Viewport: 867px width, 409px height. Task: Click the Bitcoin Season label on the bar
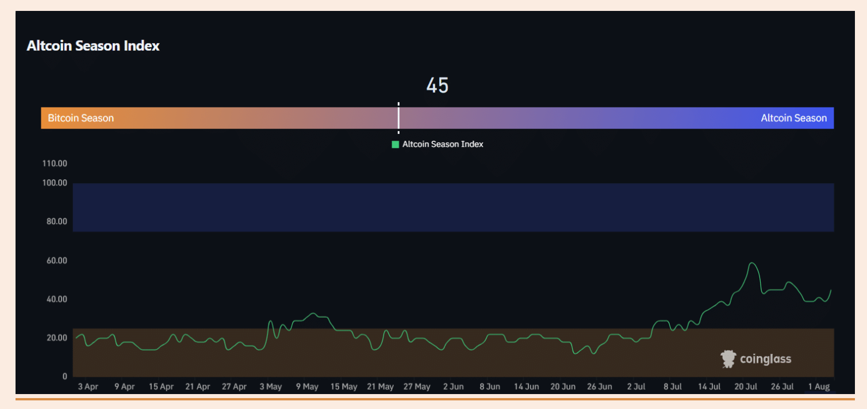click(80, 118)
